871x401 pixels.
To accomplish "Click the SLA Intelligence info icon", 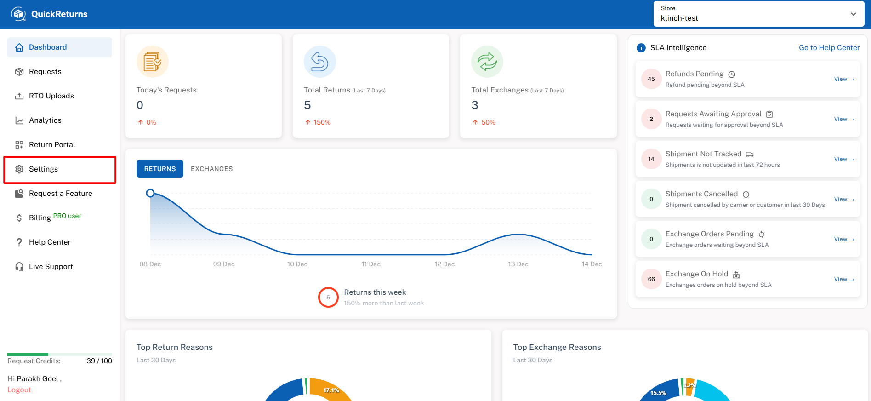I will (x=641, y=48).
